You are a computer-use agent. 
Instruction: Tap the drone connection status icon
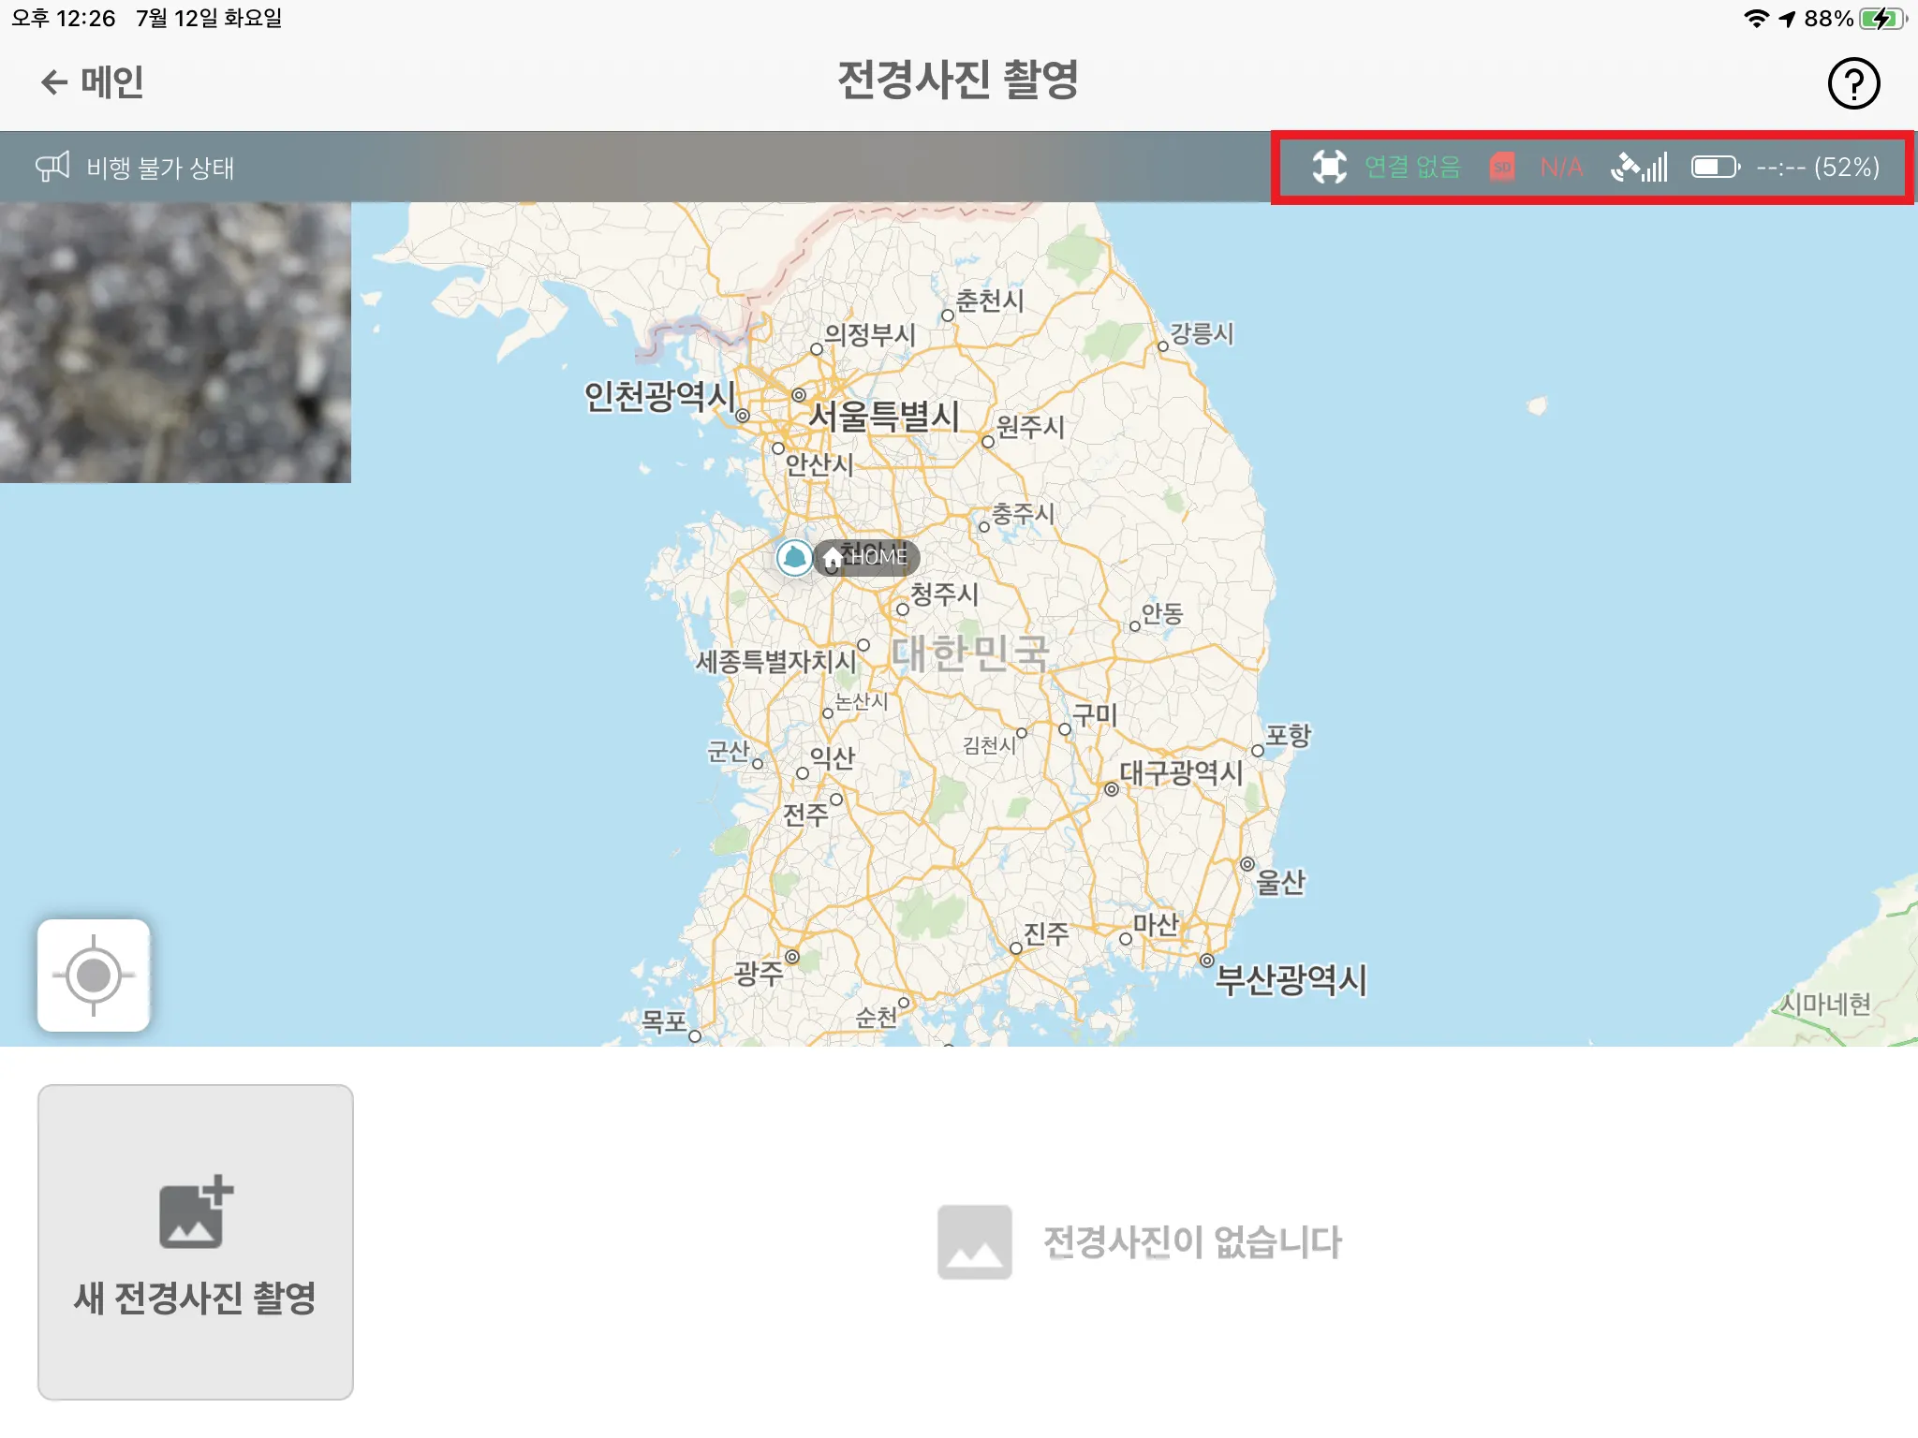tap(1329, 167)
